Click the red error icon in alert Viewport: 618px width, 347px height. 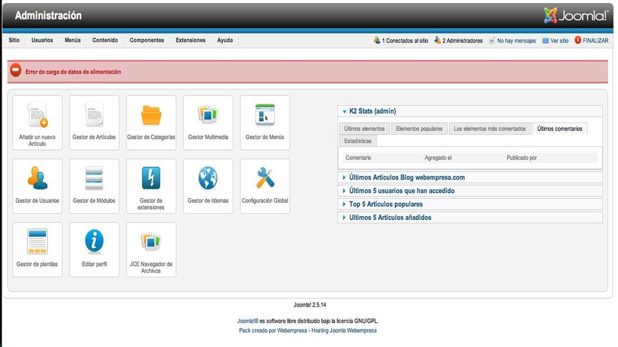coord(16,71)
